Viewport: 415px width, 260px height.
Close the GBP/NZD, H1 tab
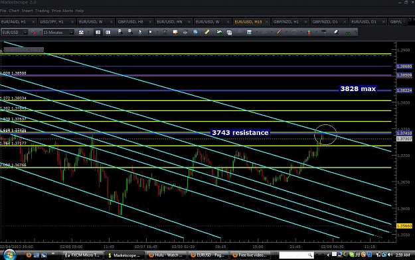click(305, 22)
